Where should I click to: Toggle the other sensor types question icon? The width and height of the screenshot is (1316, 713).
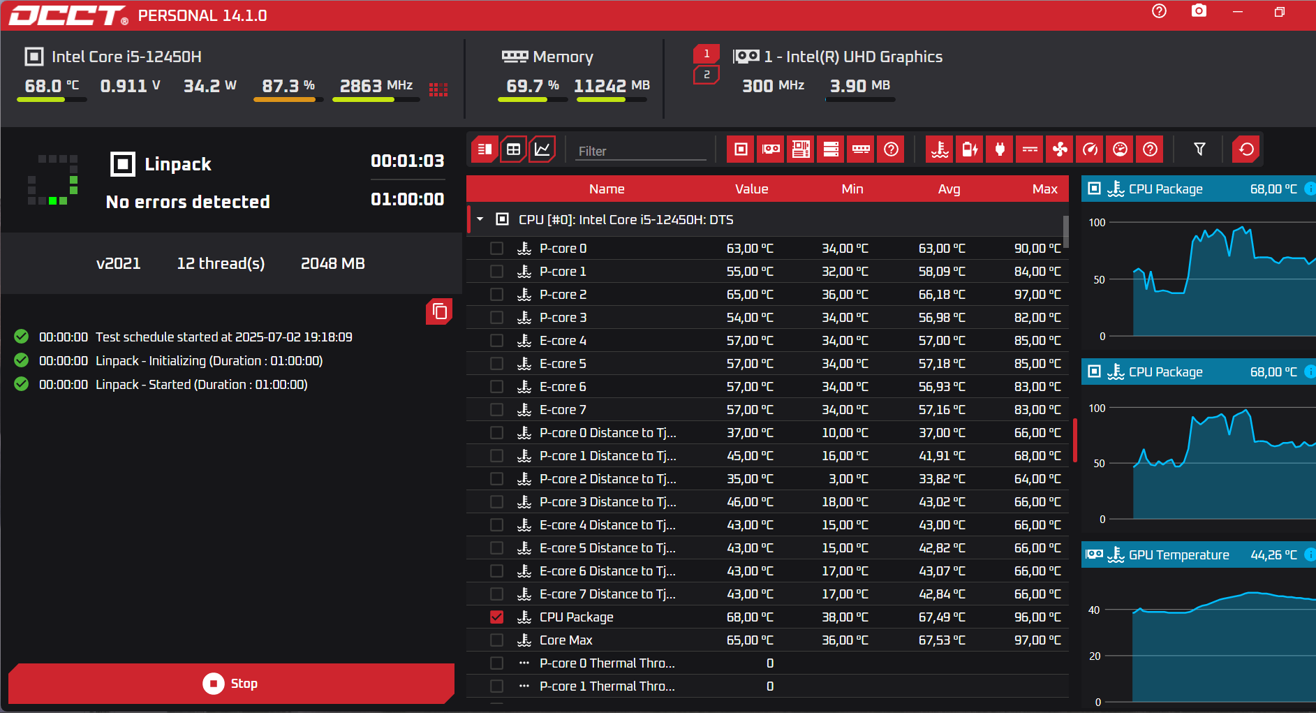pos(1151,149)
